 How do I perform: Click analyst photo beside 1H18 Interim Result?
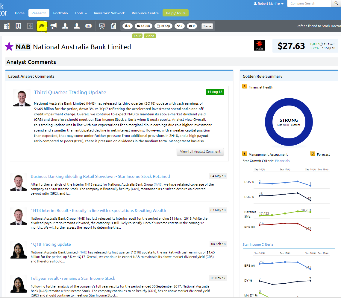pyautogui.click(x=19, y=216)
